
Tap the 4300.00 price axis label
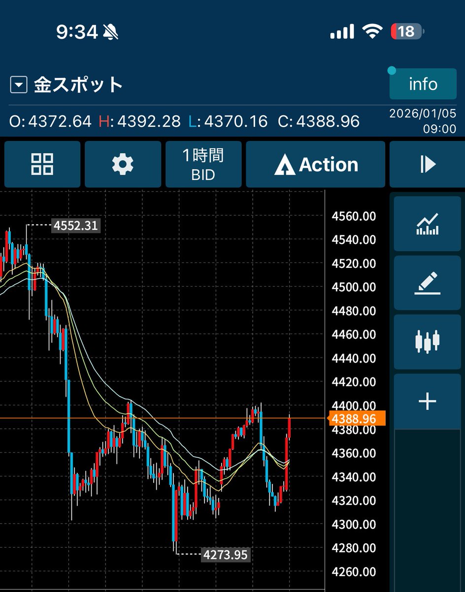pyautogui.click(x=354, y=524)
